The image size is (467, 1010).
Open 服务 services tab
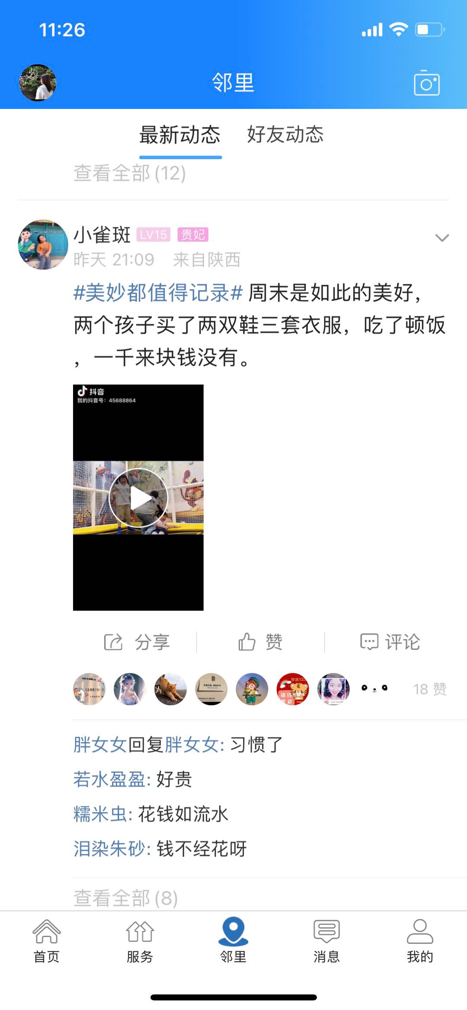[x=140, y=941]
